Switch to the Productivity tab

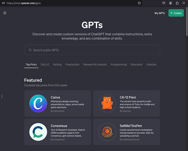pos(72,65)
